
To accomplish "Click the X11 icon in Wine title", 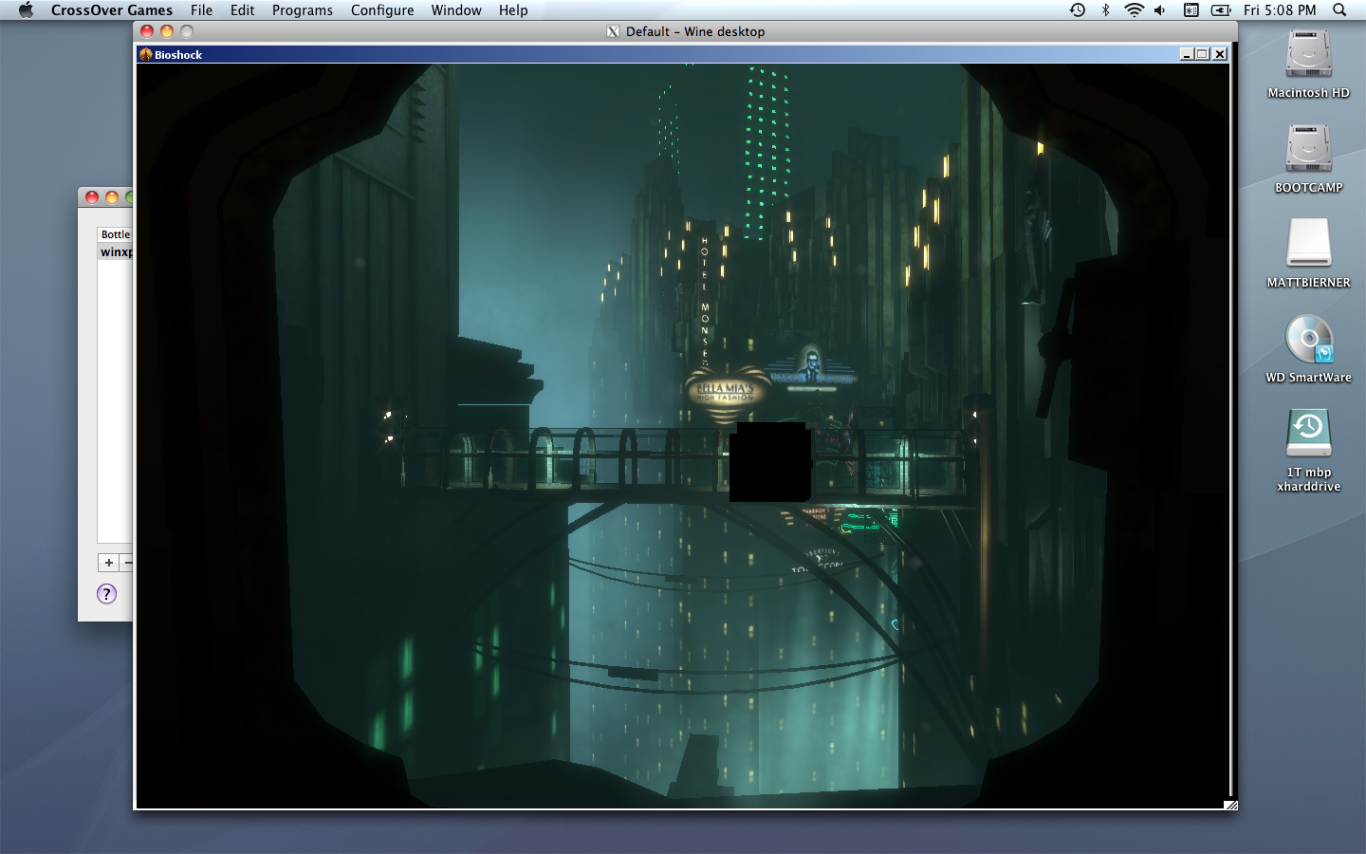I will pos(613,31).
